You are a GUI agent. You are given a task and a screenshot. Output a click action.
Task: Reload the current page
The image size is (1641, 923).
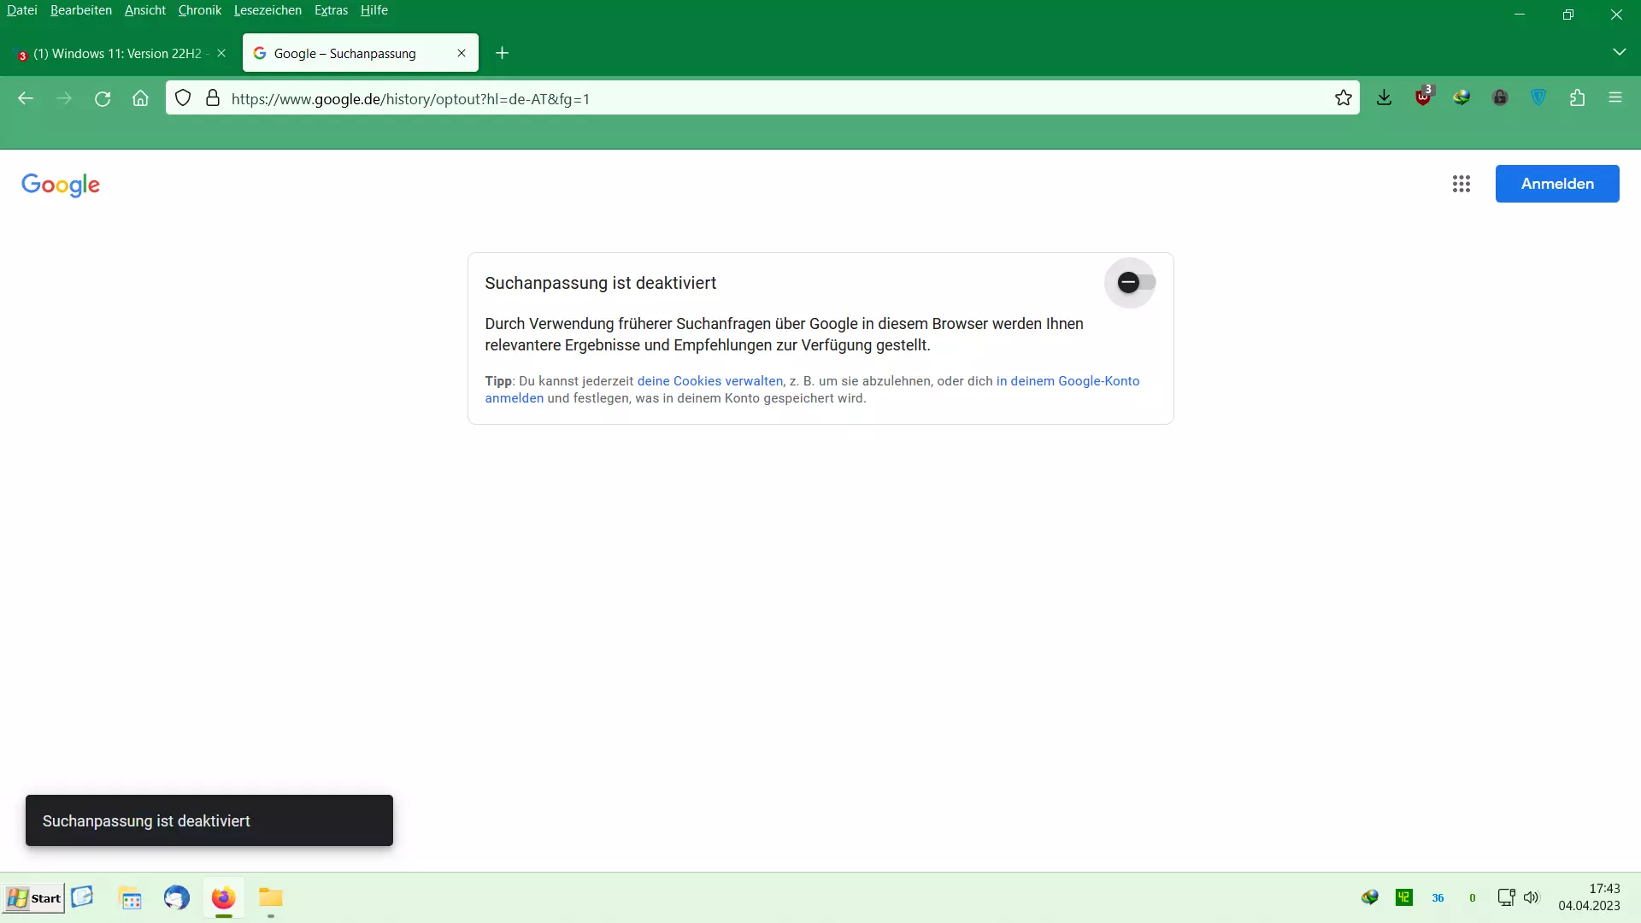pos(103,98)
